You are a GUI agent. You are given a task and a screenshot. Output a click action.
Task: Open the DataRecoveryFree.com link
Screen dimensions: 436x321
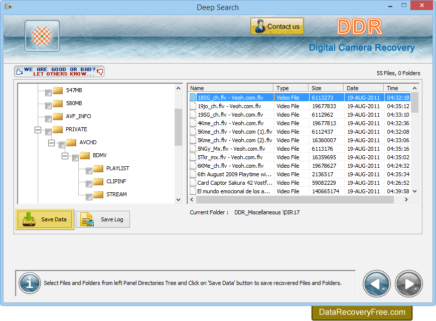pyautogui.click(x=362, y=312)
